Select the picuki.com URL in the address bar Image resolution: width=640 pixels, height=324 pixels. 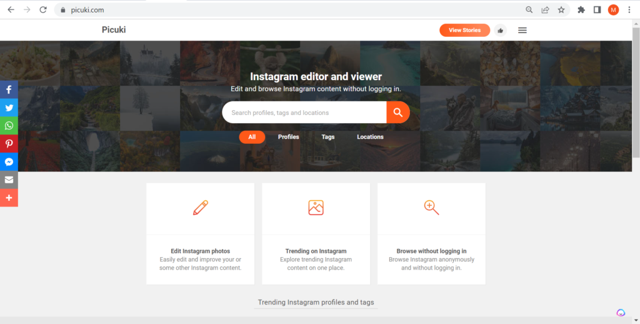(x=87, y=10)
